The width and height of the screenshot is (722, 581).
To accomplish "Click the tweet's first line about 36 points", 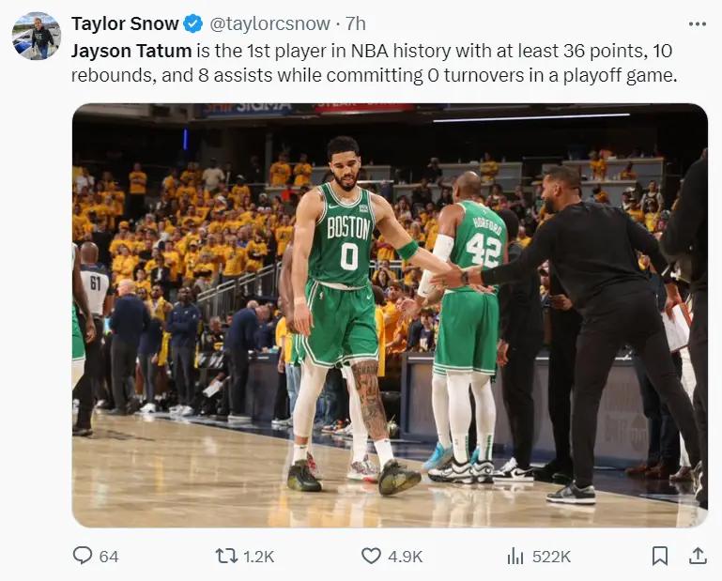I will click(372, 51).
